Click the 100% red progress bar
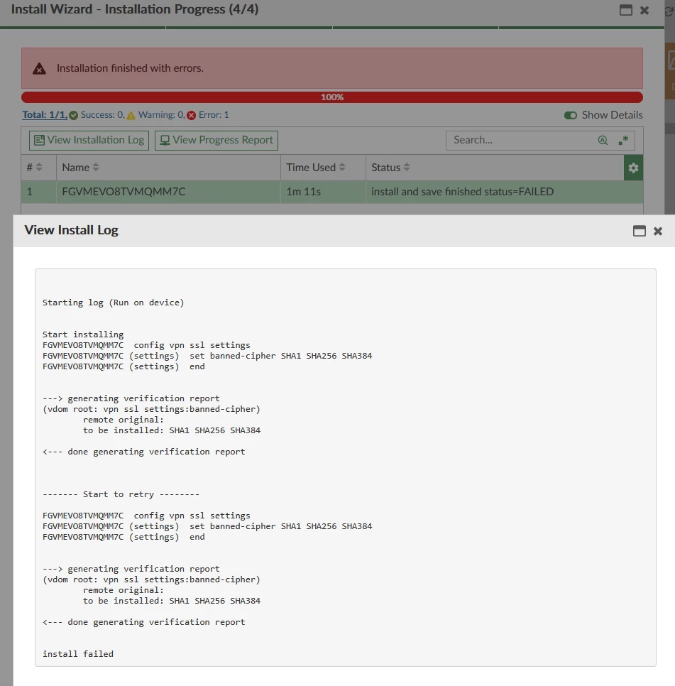Image resolution: width=675 pixels, height=686 pixels. click(x=331, y=97)
